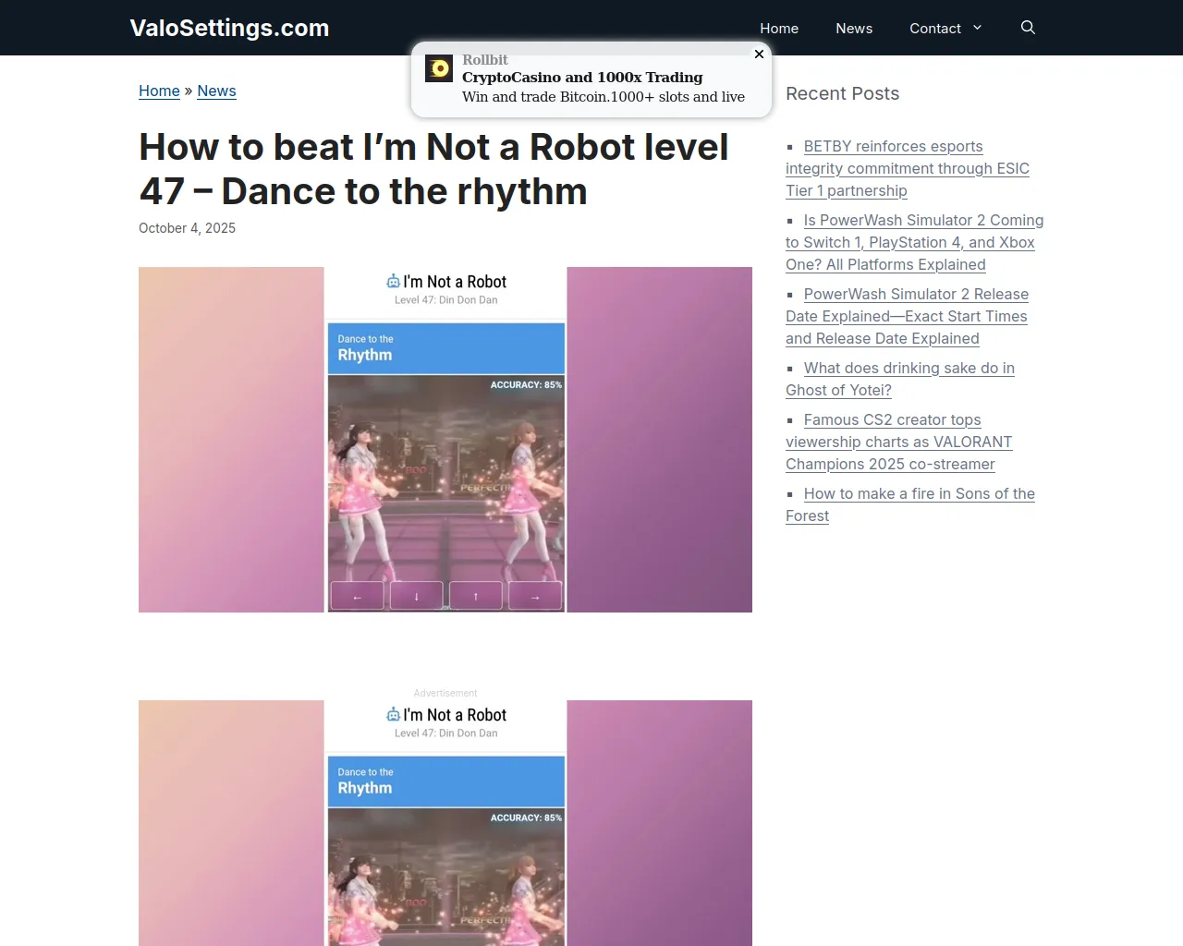Click robot icon beside first I'm Not a Robot
This screenshot has height=946, width=1183.
[393, 282]
